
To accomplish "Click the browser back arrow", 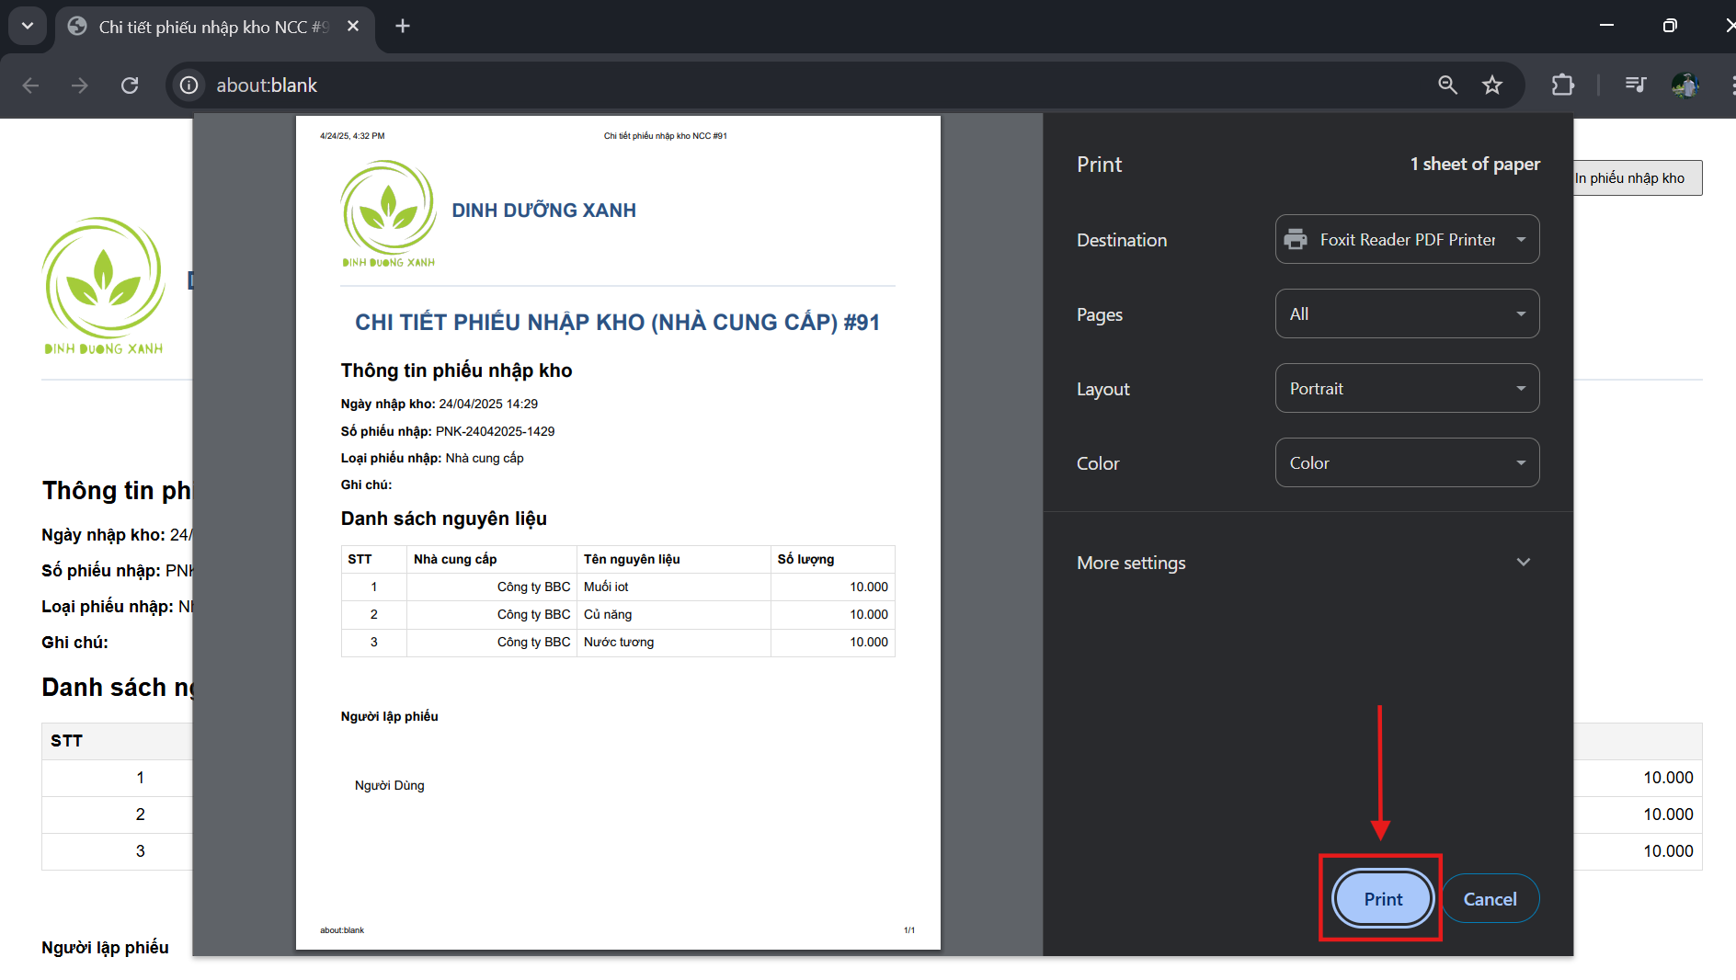I will click(30, 85).
